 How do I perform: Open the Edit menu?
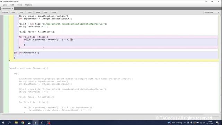[12, 5]
